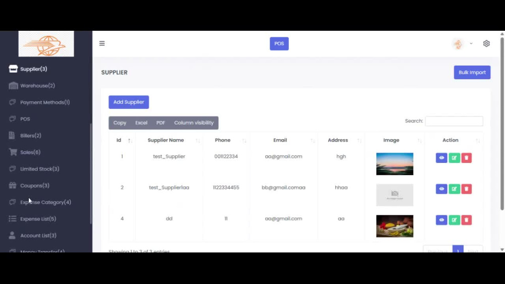The height and width of the screenshot is (284, 505).
Task: Open Billers(2) menu item
Action: pyautogui.click(x=31, y=135)
